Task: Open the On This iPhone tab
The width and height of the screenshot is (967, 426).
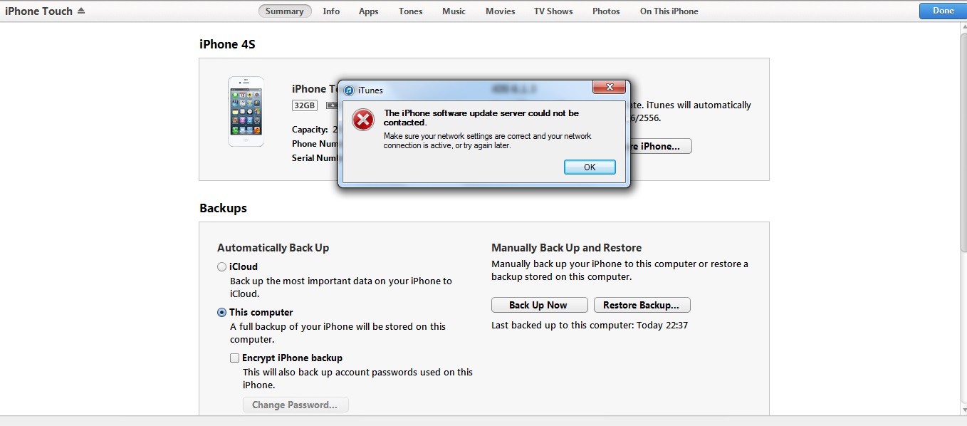Action: click(669, 11)
